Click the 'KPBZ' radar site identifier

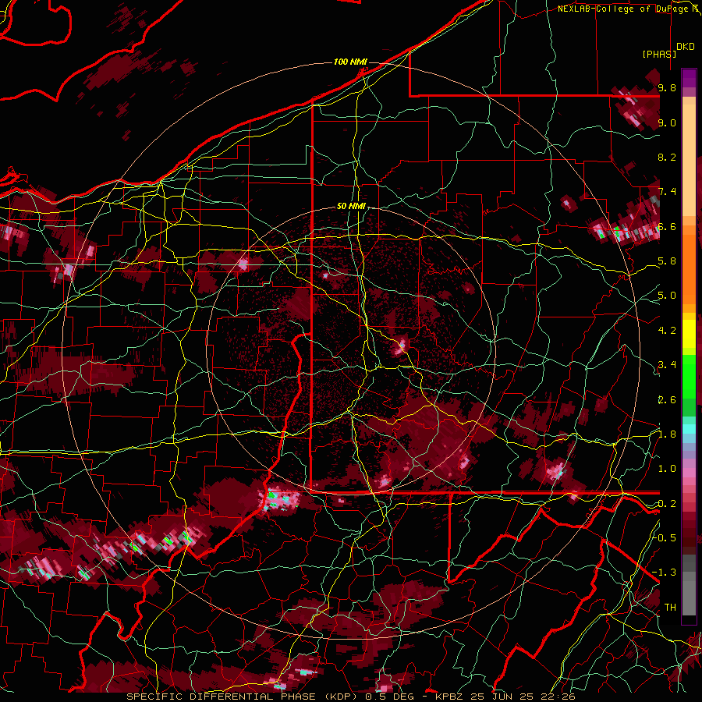[450, 697]
